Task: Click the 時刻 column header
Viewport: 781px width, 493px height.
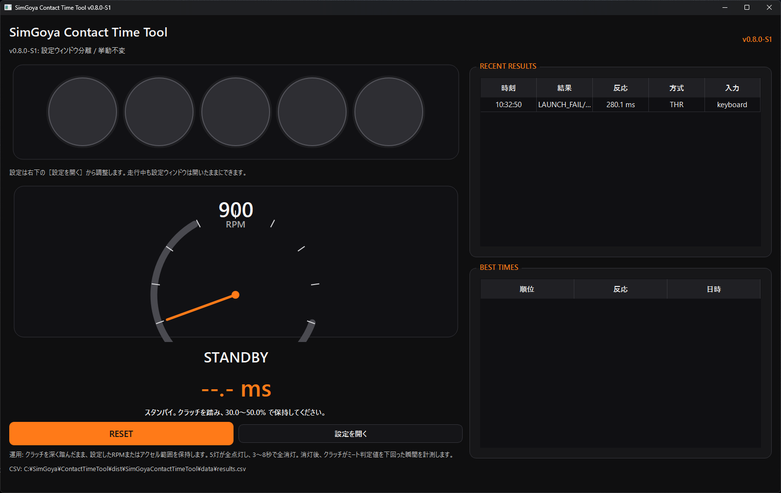Action: 508,88
